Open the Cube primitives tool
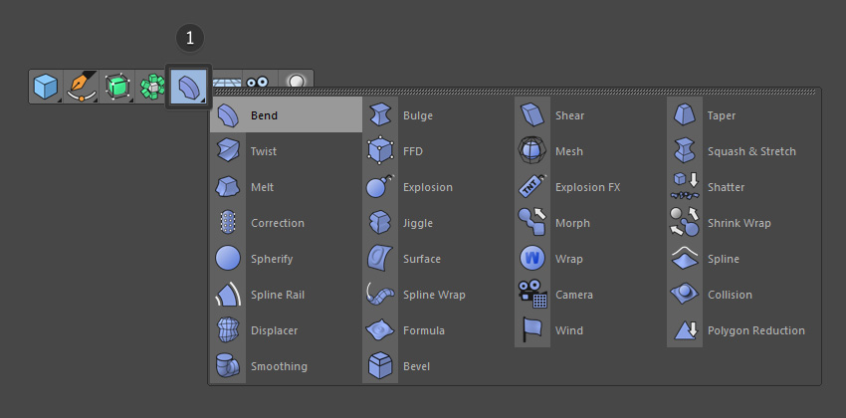This screenshot has width=846, height=418. (x=46, y=88)
